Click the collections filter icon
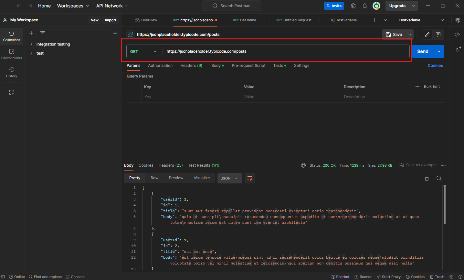The image size is (464, 280). click(43, 33)
